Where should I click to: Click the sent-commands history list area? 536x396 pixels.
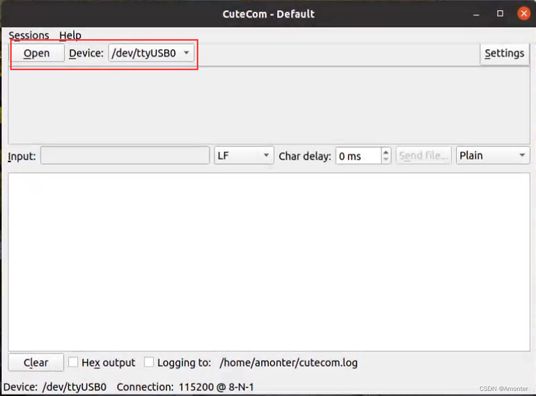(269, 105)
